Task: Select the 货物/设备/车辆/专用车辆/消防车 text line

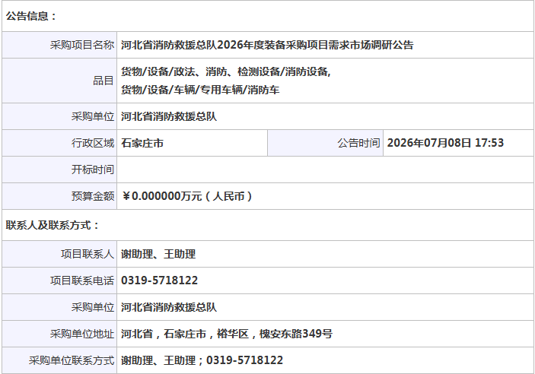Action: [200, 90]
